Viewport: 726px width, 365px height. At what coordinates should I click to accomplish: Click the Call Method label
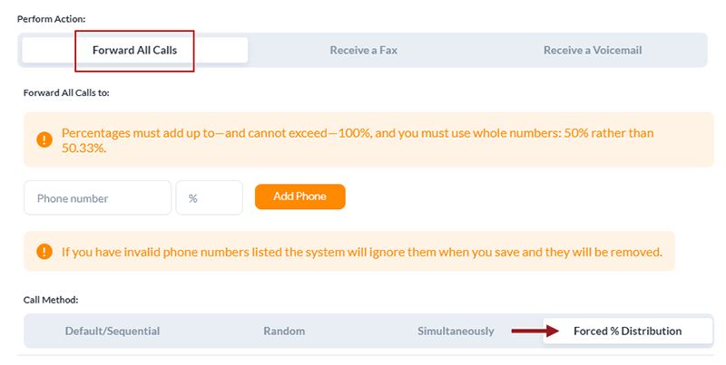[x=51, y=300]
